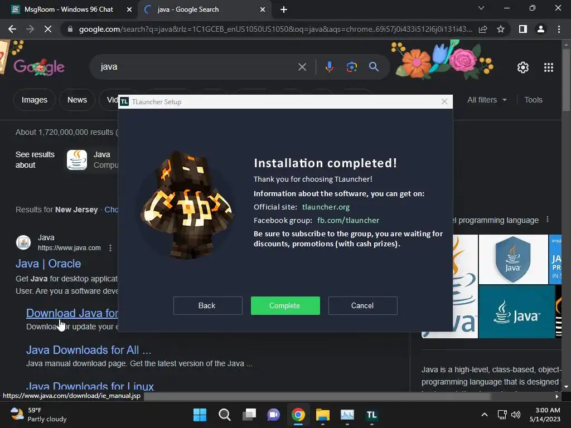571x428 pixels.
Task: Open Chrome tab search dropdown
Action: [481, 8]
